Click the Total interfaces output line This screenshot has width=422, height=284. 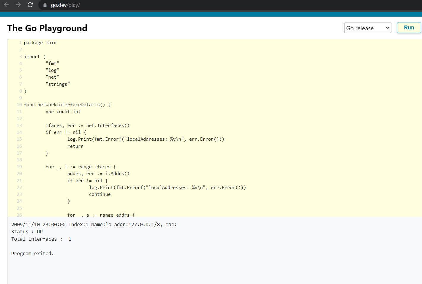point(41,239)
